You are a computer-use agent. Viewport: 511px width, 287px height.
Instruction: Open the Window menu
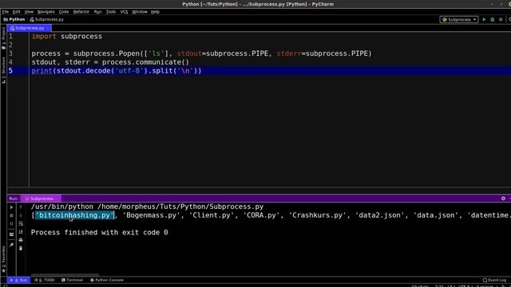tap(140, 12)
